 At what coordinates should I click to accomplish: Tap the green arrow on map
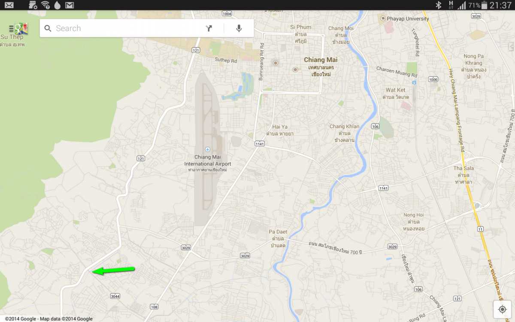click(x=114, y=270)
